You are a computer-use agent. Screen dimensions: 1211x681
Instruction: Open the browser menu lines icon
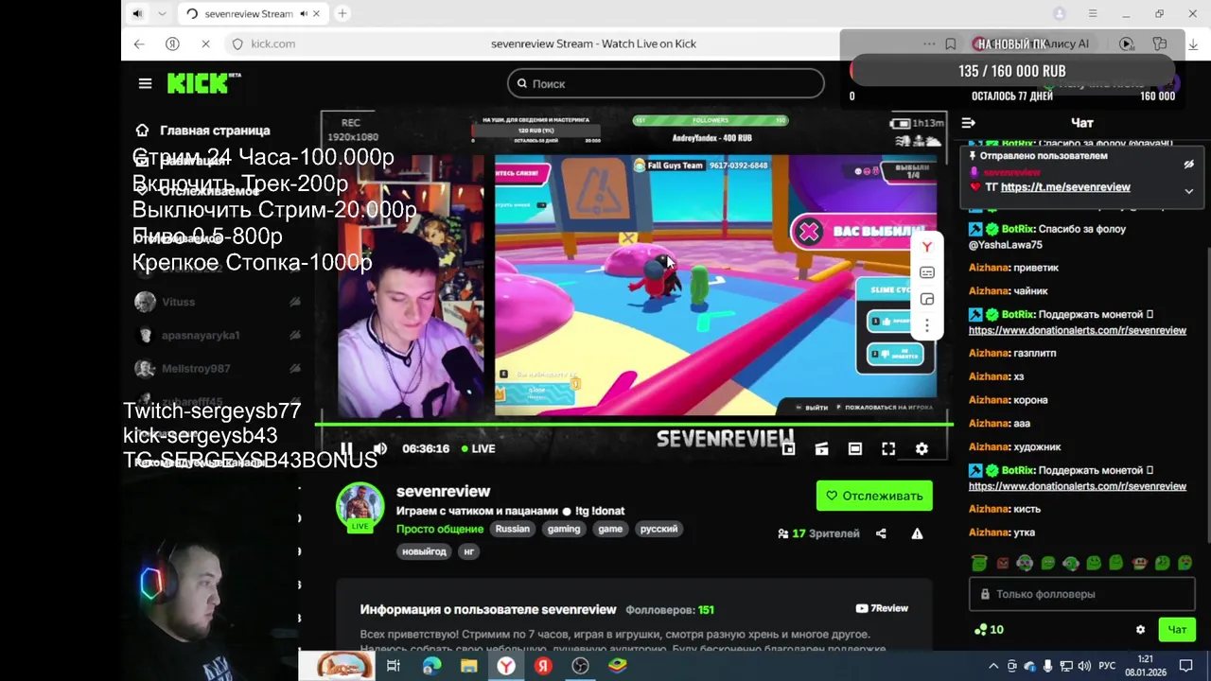[1092, 13]
